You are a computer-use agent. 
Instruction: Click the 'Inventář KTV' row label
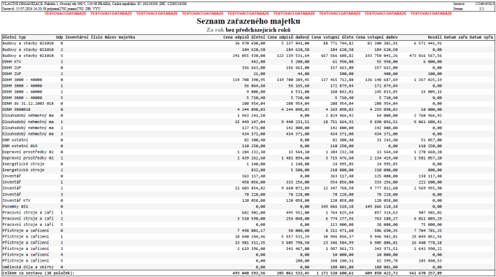[17, 200]
